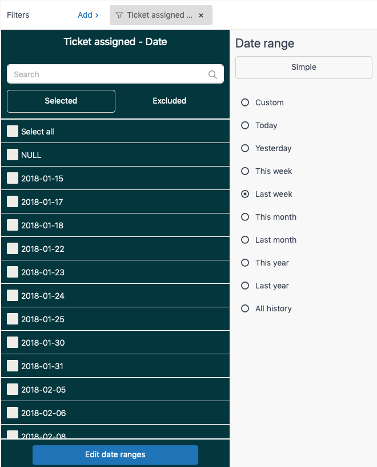Viewport: 377px width, 467px height.
Task: Click the funnel icon on filter chip
Action: point(119,15)
